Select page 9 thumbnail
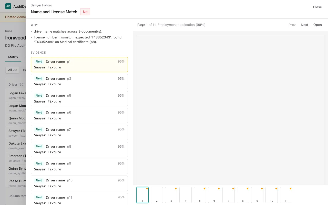The width and height of the screenshot is (328, 205). (x=257, y=195)
